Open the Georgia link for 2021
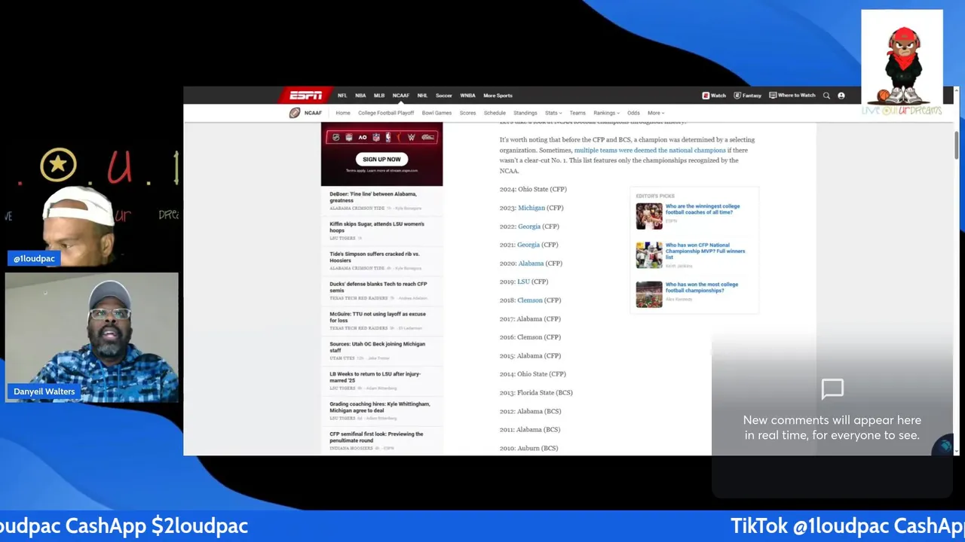This screenshot has height=542, width=965. (x=528, y=245)
